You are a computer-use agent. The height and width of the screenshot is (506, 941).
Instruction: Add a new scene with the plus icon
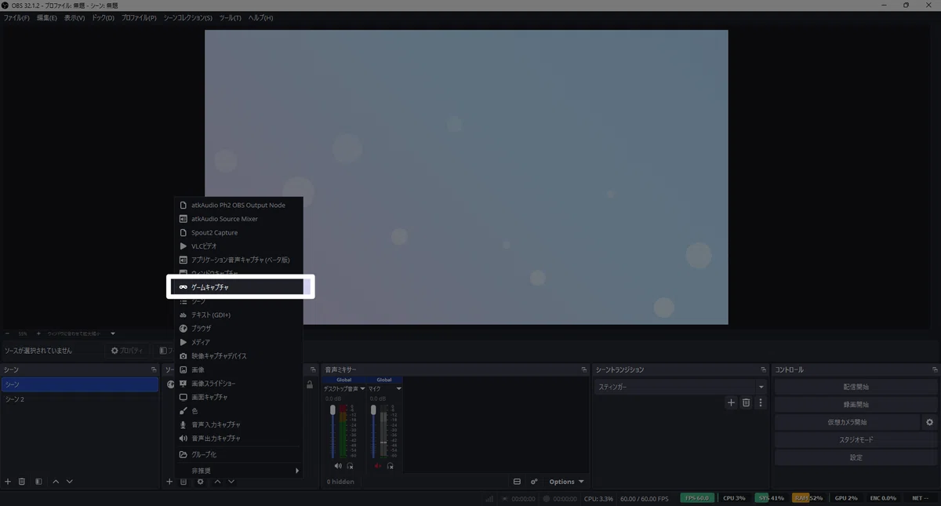click(x=8, y=482)
